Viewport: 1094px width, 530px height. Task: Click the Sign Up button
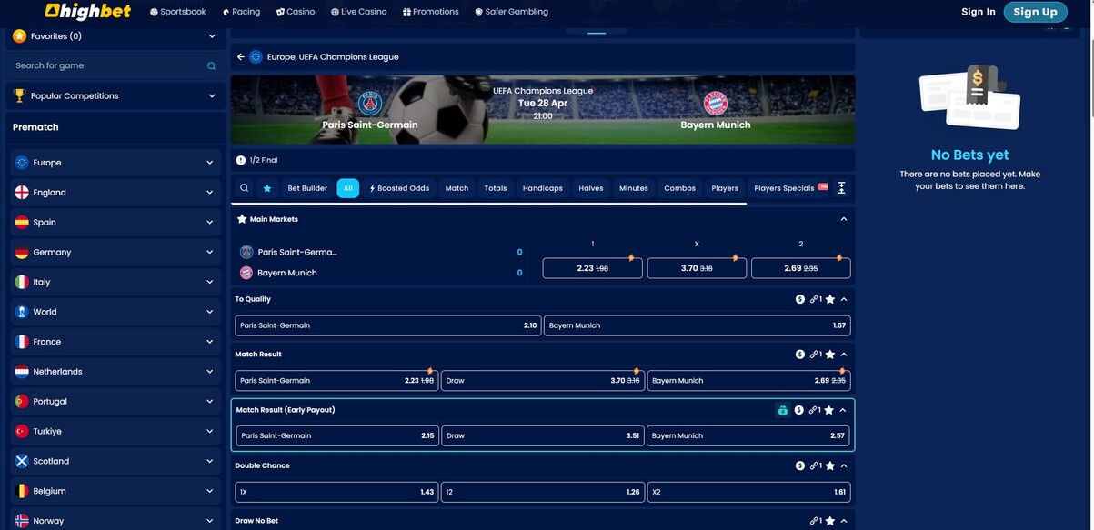coord(1035,12)
